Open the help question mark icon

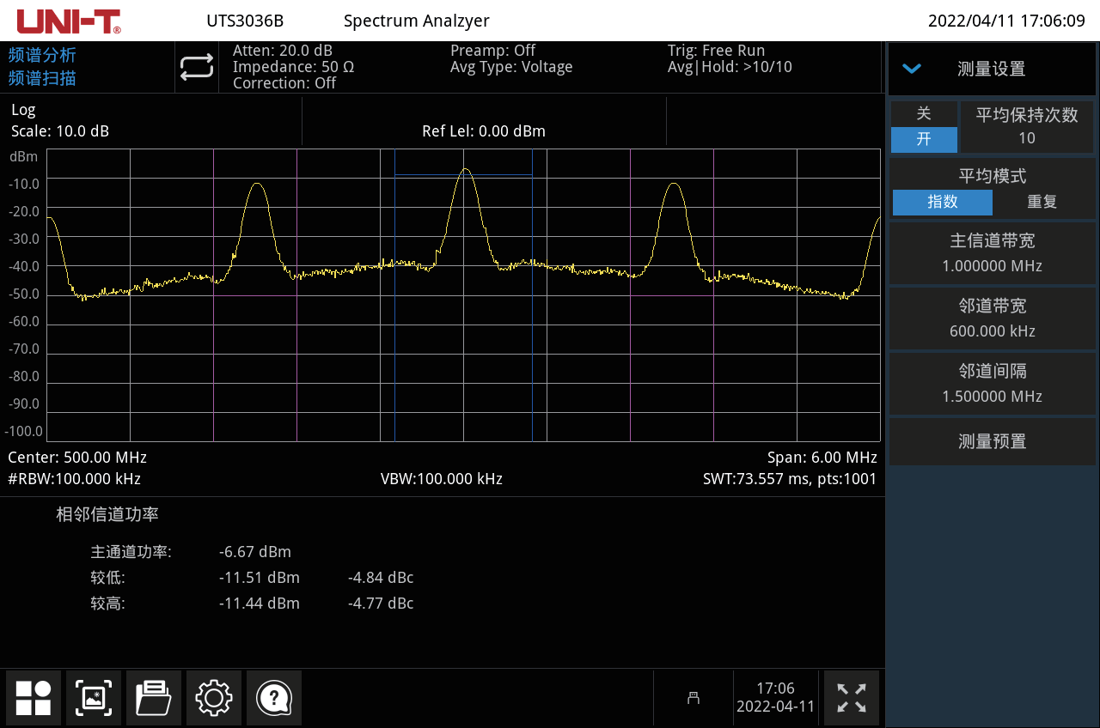point(274,697)
